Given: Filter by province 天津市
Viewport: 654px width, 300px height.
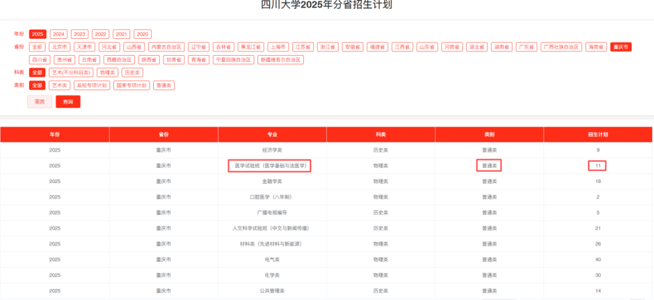Looking at the screenshot, I should 85,47.
